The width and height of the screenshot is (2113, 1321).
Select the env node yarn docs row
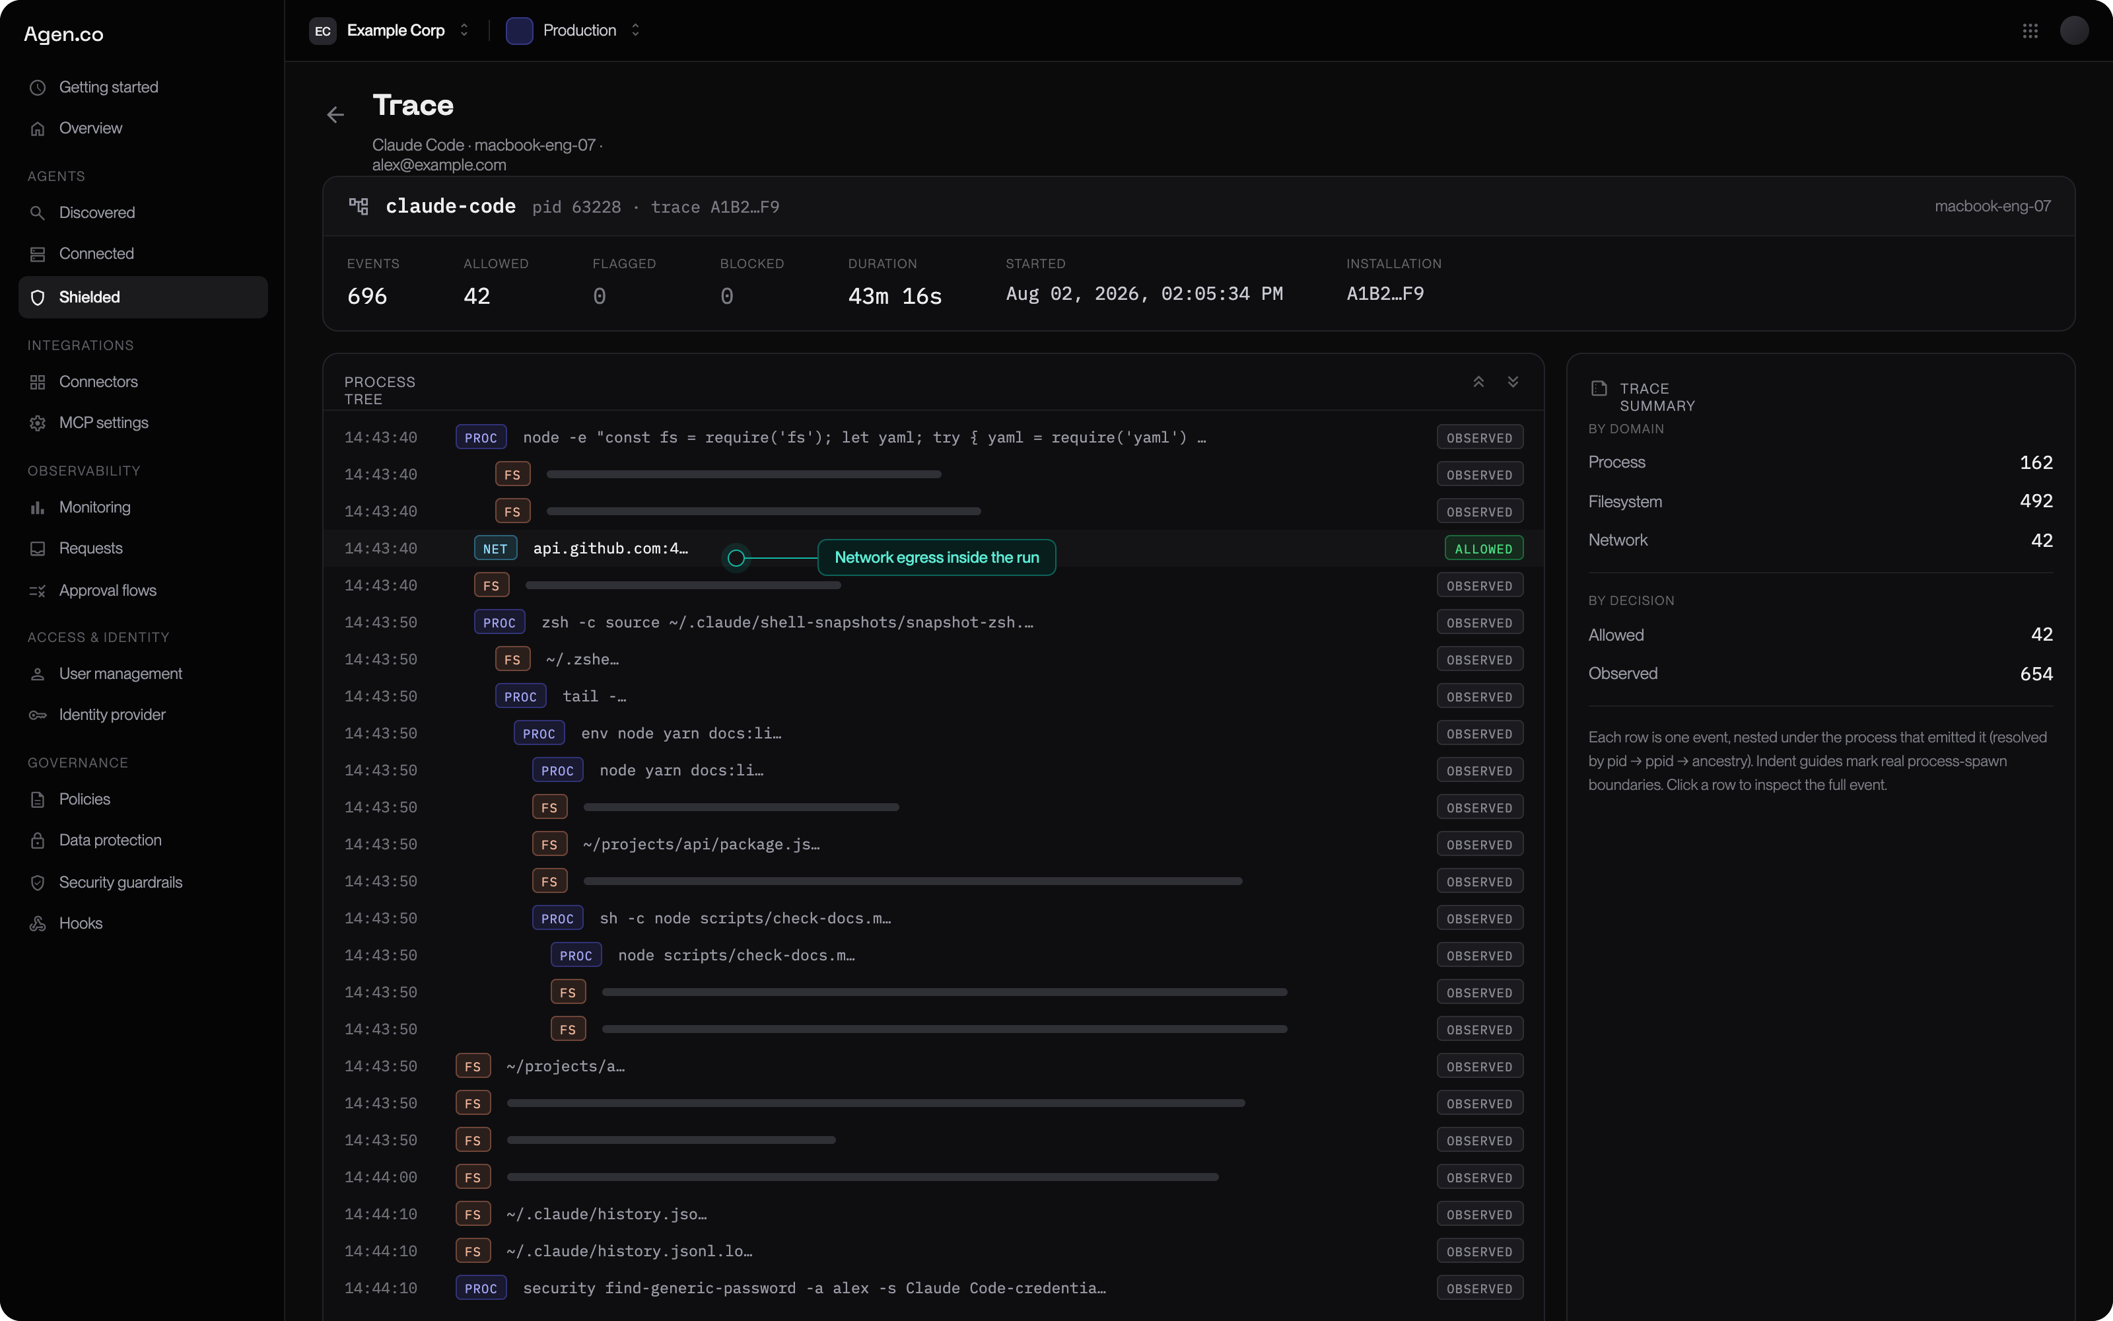[x=934, y=734]
